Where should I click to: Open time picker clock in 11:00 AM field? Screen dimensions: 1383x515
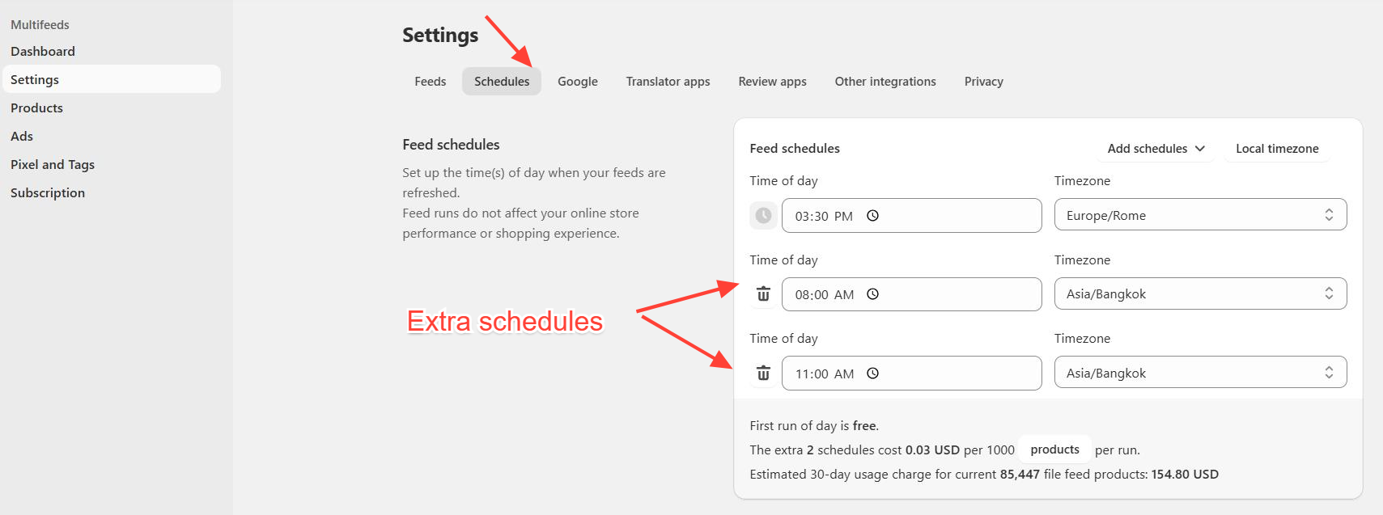pos(872,374)
